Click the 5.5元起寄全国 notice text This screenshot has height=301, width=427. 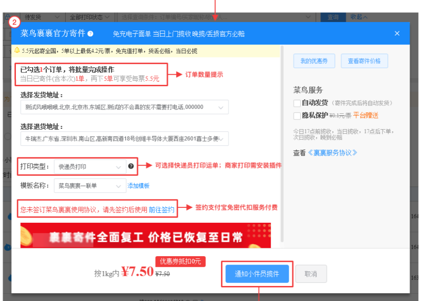[110, 51]
